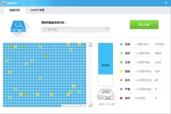171x114 pixels.
Task: Click the 69.8% scan progress bar
Action: pyautogui.click(x=105, y=64)
